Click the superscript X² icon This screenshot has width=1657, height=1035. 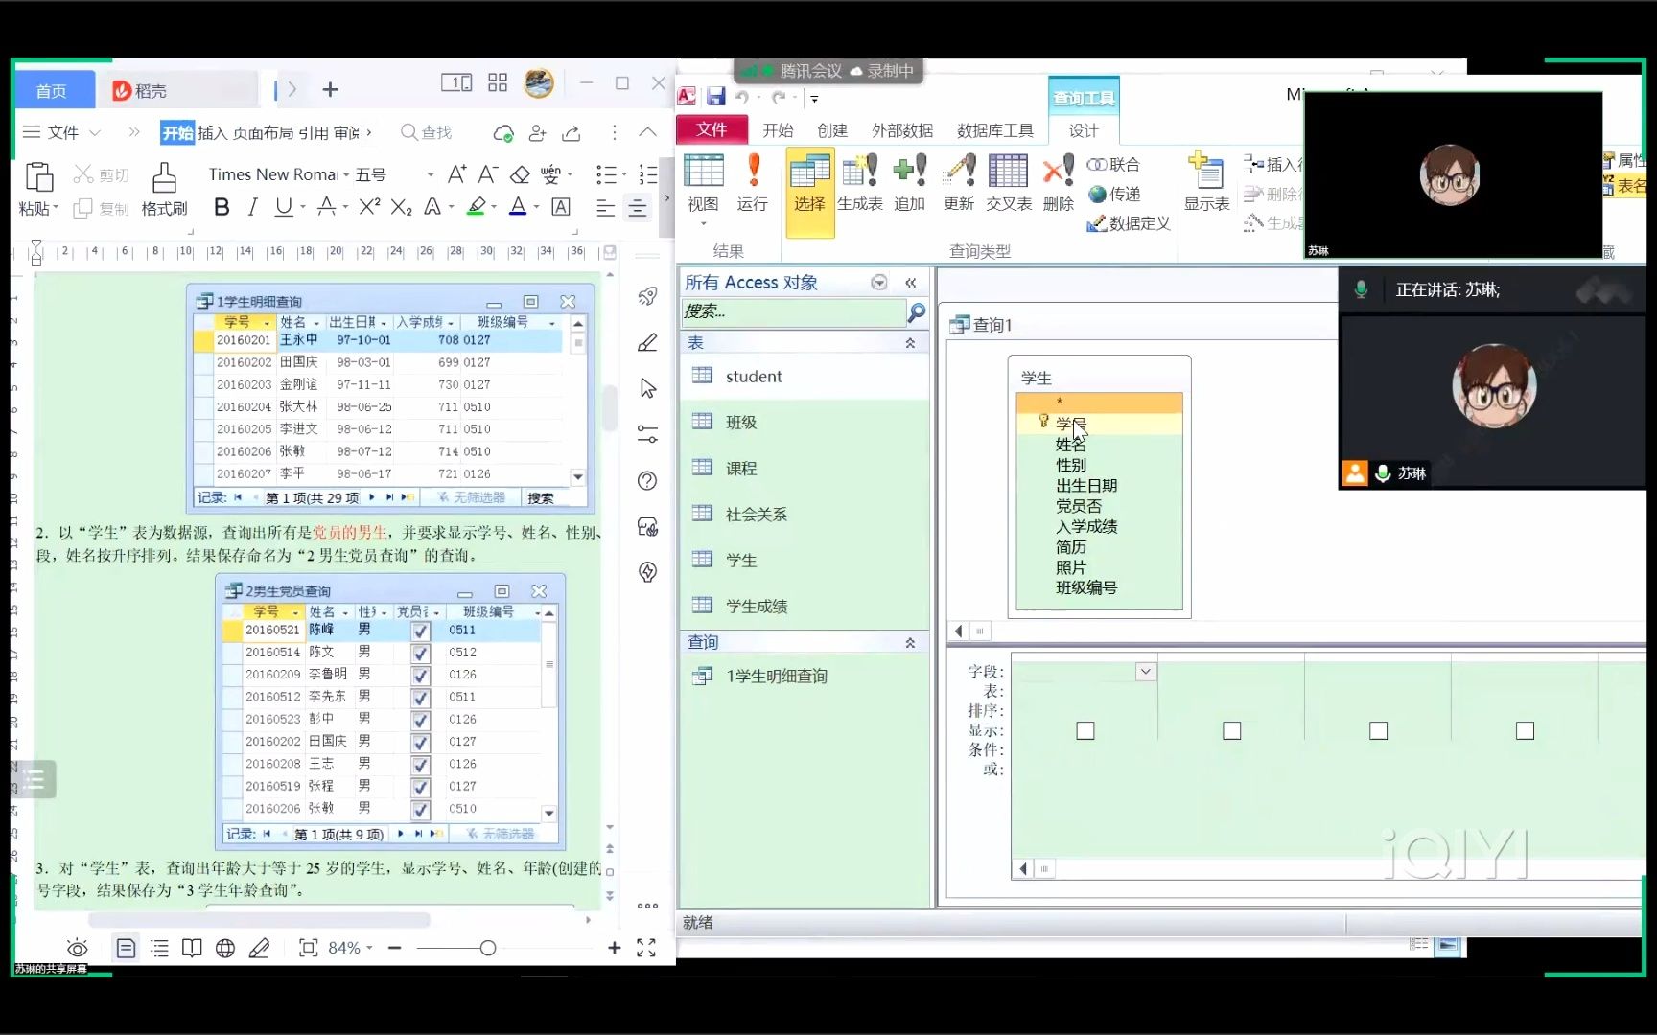pos(369,207)
